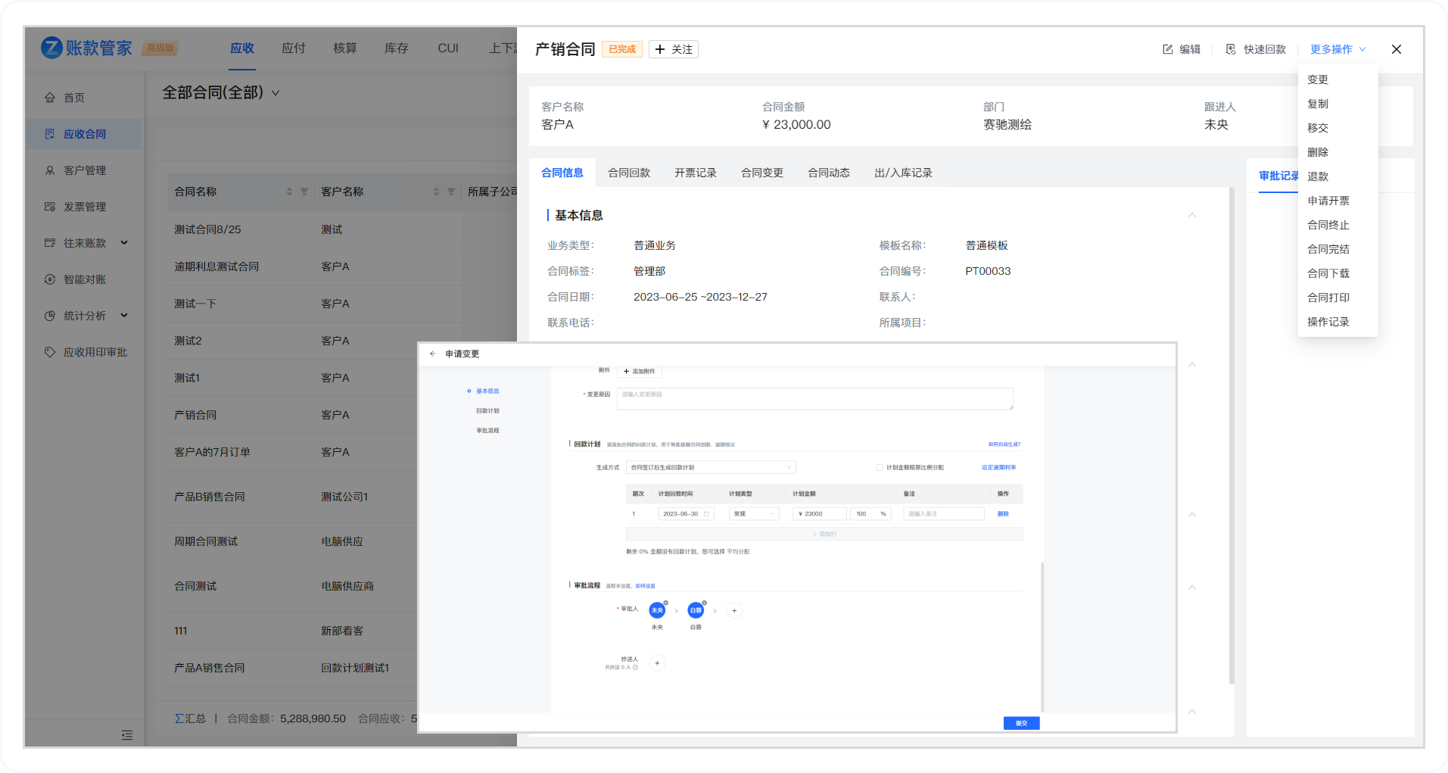This screenshot has width=1448, height=773.
Task: Click the 关注 follow button
Action: [x=674, y=49]
